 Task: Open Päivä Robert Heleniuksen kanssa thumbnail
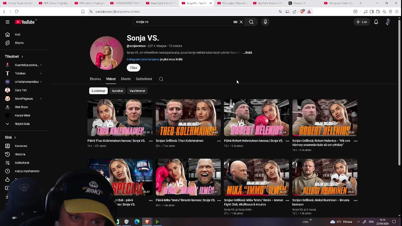click(256, 118)
